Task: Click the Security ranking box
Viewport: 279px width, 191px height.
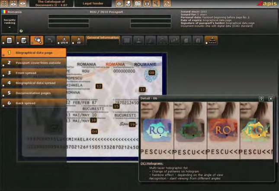Action: pos(10,24)
